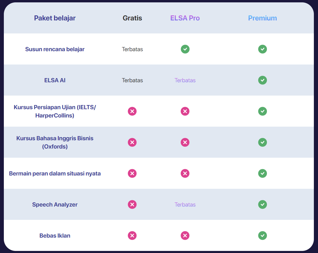Click Gratis cross icon for Kursus Persiapan Ujian
318x253 pixels.
pyautogui.click(x=132, y=111)
